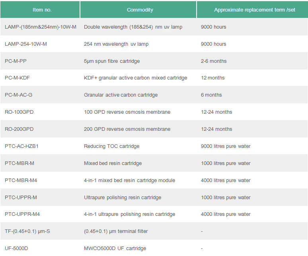The image size is (308, 256).
Task: Select item LAMP-(185nm&254nm)-10W-M
Action: (40, 27)
